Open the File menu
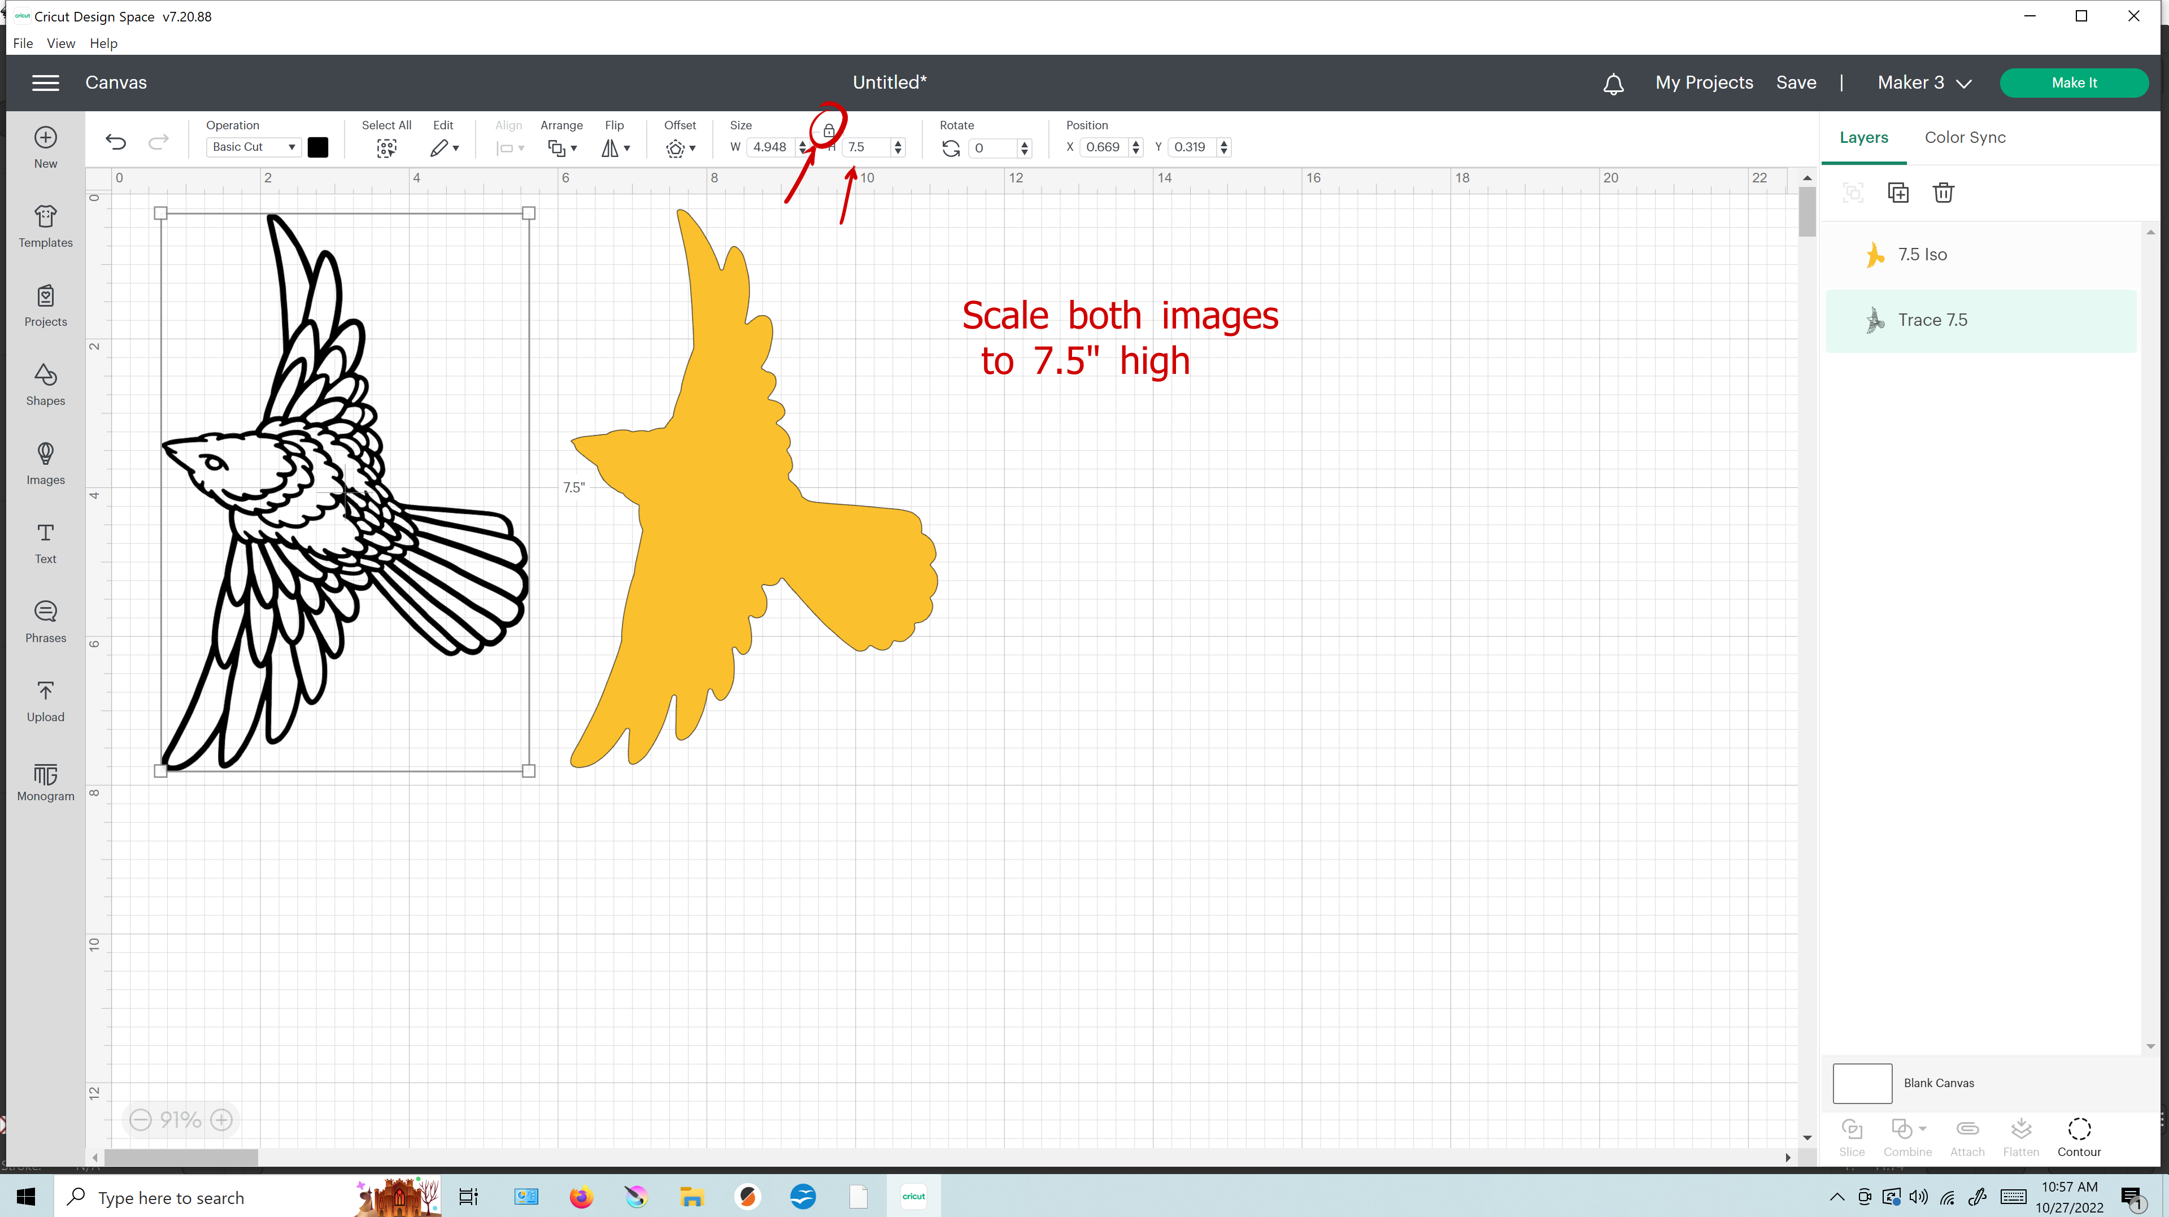Viewport: 2169px width, 1217px height. coord(23,43)
